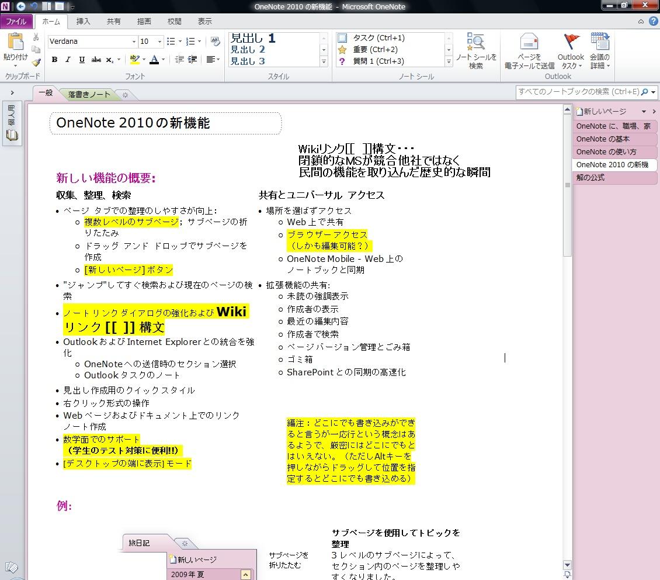Switch to the 共有 ribbon tab
Image resolution: width=660 pixels, height=580 pixels.
113,22
